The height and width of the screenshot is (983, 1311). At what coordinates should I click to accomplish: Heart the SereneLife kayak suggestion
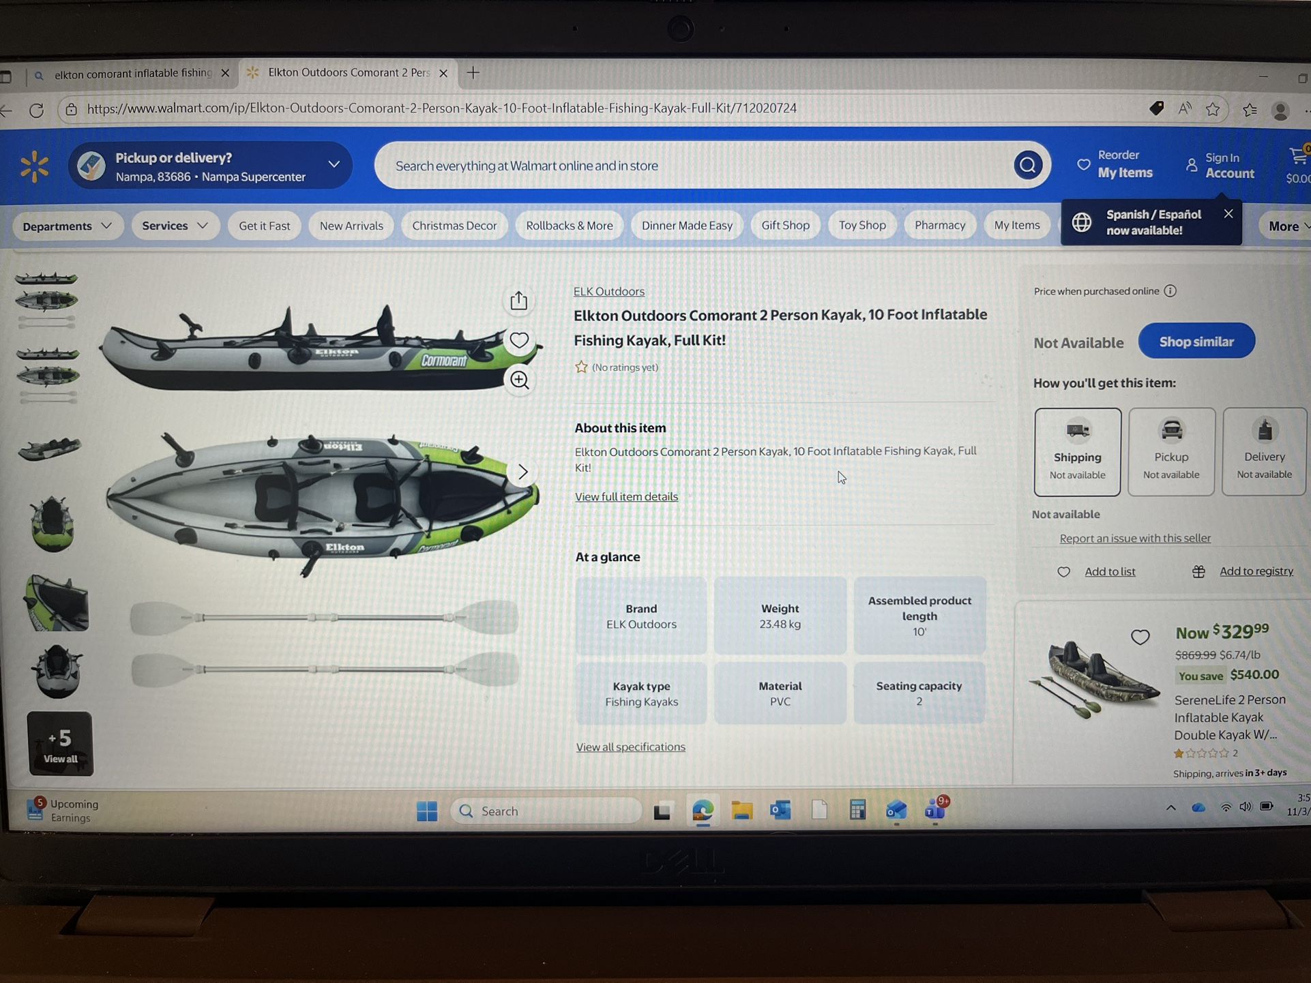(x=1140, y=637)
